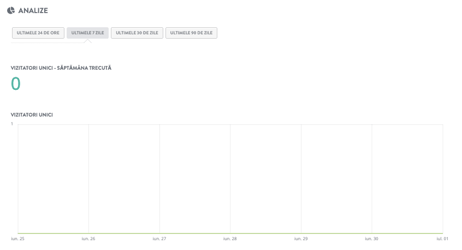Screen dimensions: 462x250
Task: Click the Vizitatori unici - săptămâna trecută label
Action: click(x=61, y=68)
